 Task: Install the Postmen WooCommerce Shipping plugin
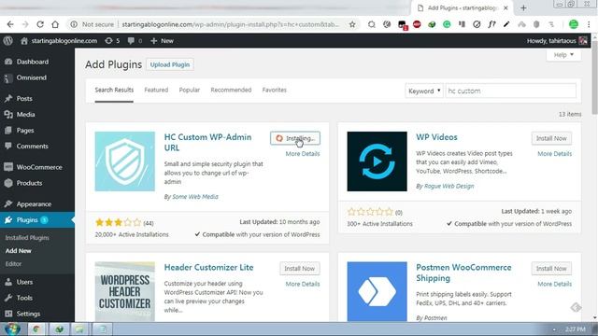pos(551,269)
